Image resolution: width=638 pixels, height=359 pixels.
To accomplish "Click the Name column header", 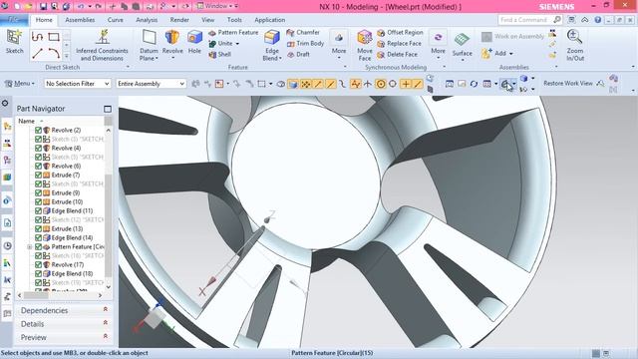I will pyautogui.click(x=27, y=121).
